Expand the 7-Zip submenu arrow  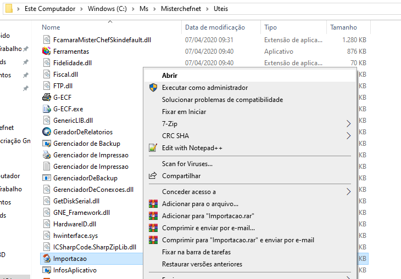[x=348, y=124]
